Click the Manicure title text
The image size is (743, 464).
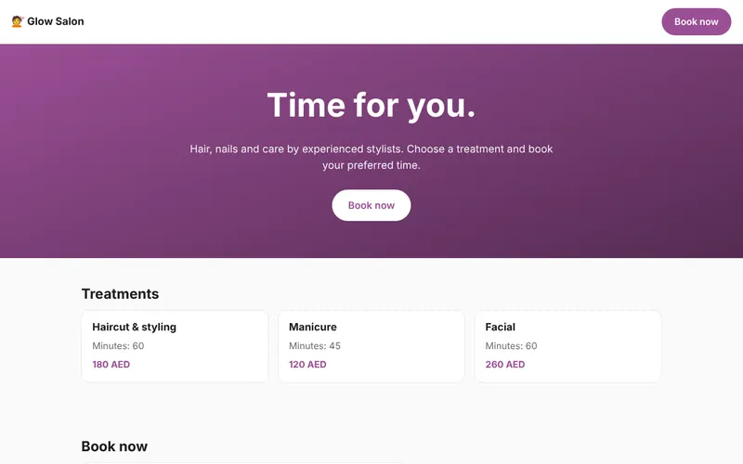313,328
